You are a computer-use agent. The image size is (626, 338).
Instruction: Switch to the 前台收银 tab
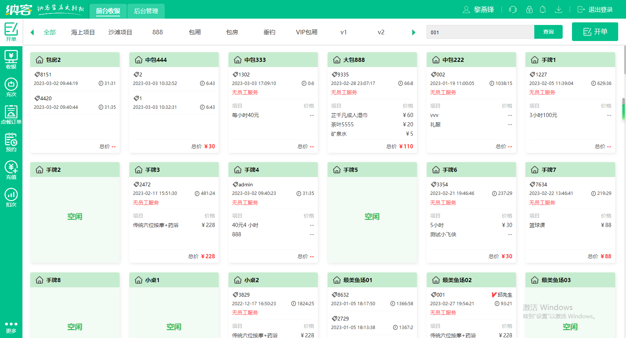pyautogui.click(x=108, y=11)
